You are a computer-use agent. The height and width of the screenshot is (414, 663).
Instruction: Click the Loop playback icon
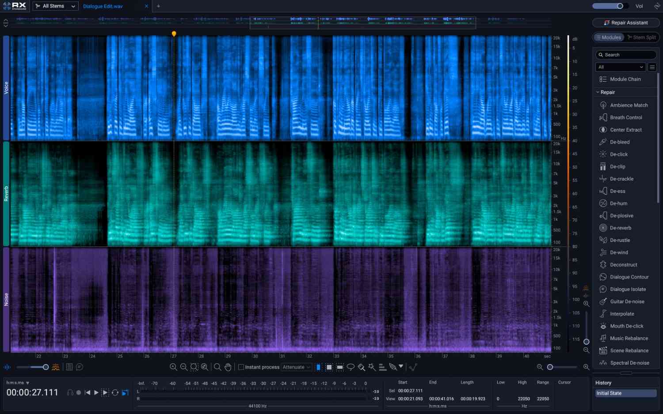(x=115, y=392)
